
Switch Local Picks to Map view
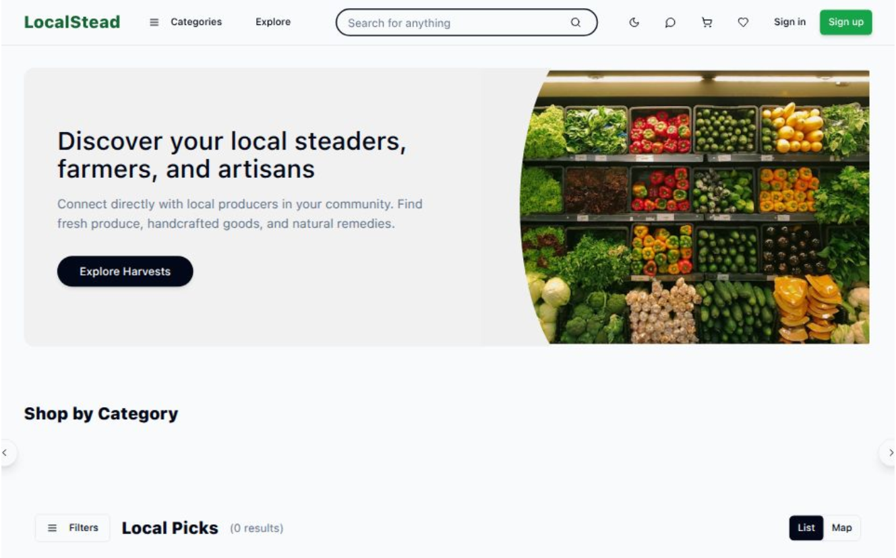tap(841, 528)
